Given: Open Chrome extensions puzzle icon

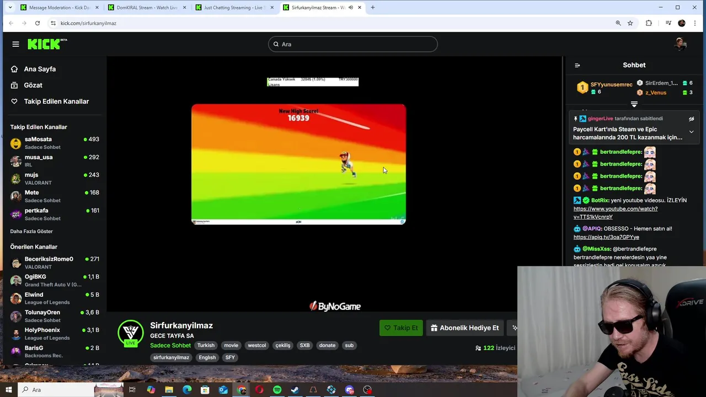Looking at the screenshot, I should 649,23.
